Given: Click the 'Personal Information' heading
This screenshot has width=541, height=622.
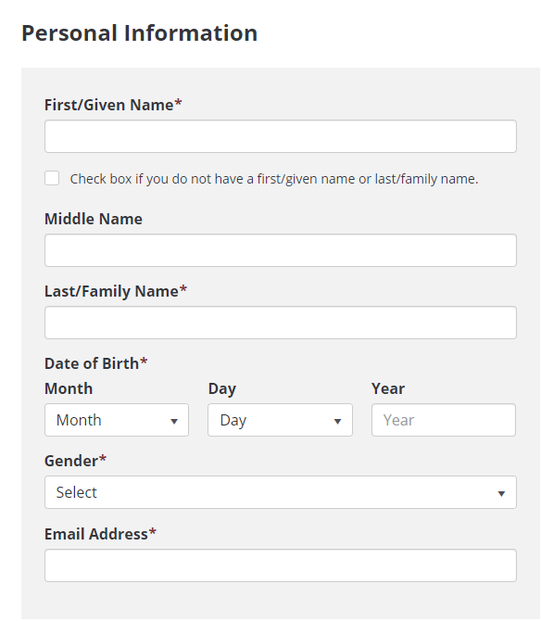Looking at the screenshot, I should click(x=140, y=33).
